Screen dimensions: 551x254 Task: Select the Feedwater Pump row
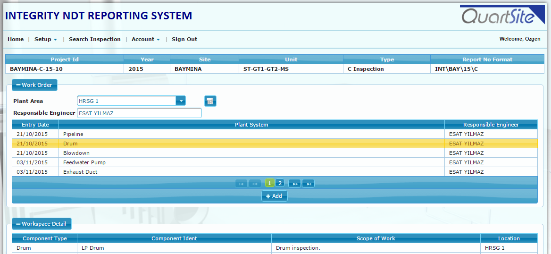[275, 162]
